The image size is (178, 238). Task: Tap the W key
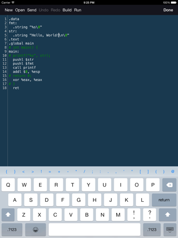pos(24,185)
